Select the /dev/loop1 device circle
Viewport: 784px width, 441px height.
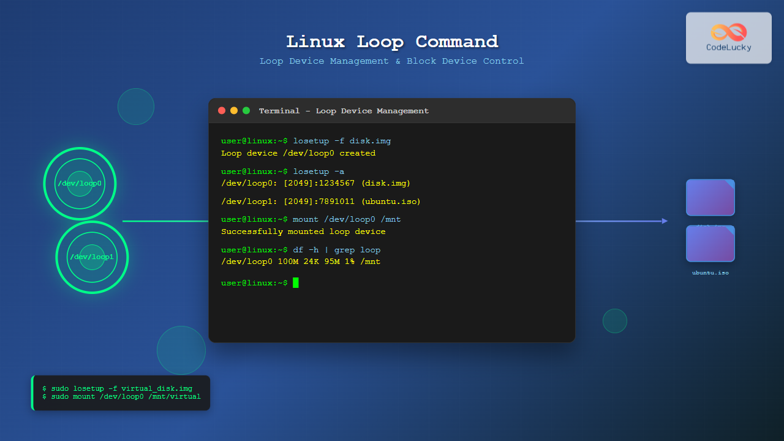(92, 257)
